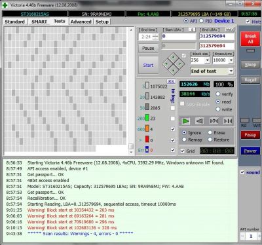The width and height of the screenshot is (262, 245).
Task: Select the API radio button
Action: 186,21
